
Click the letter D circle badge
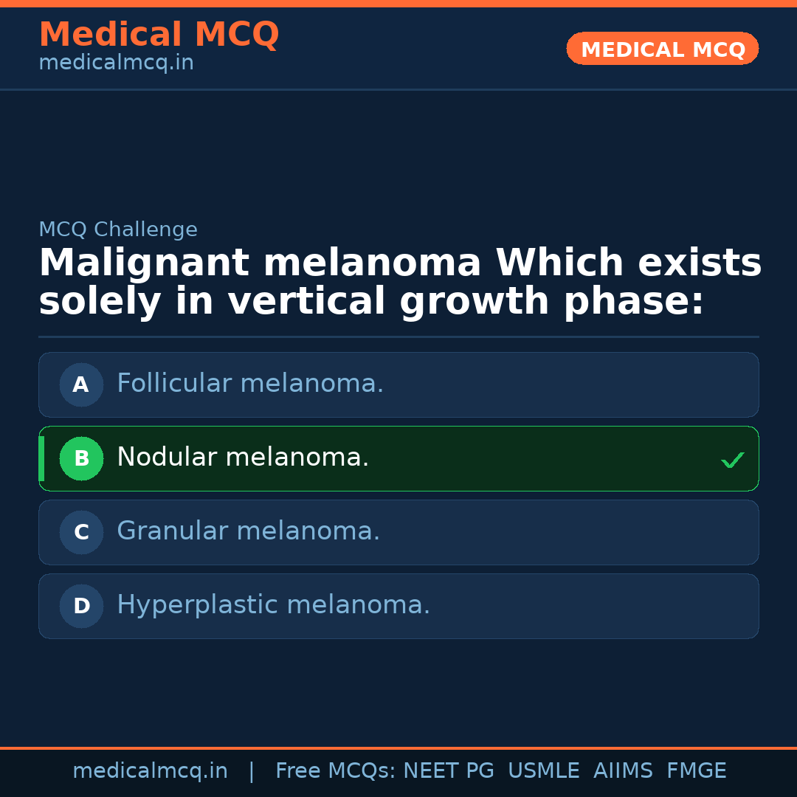coord(81,606)
